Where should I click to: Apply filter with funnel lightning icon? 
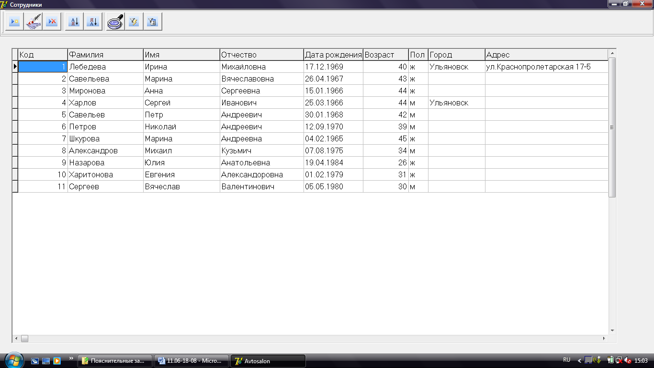click(134, 22)
